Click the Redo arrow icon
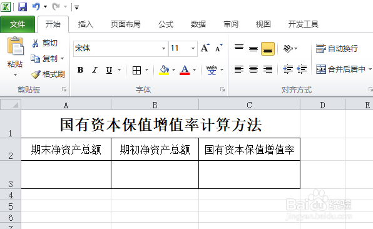The image size is (373, 229). pyautogui.click(x=56, y=7)
